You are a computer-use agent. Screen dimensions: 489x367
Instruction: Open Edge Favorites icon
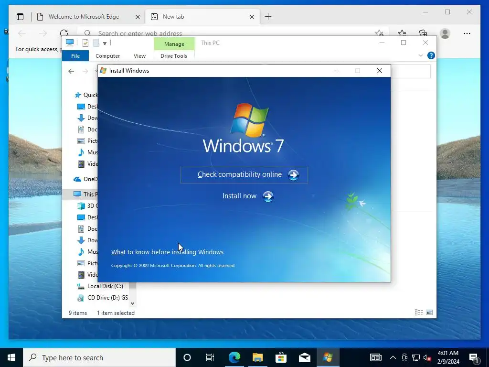click(x=402, y=33)
